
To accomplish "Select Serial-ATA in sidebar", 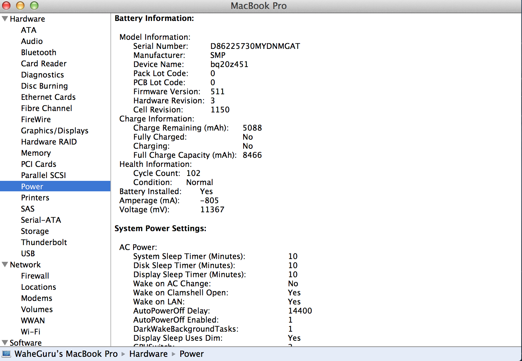I will point(41,220).
